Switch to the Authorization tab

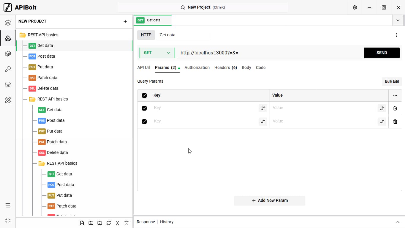tap(197, 67)
